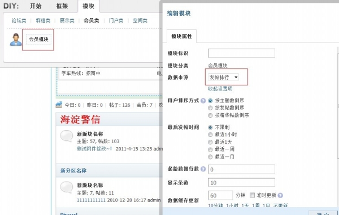339x215 pixels.
Task: Open 新版块名称 forum with 主题: 57
Action: pos(90,134)
